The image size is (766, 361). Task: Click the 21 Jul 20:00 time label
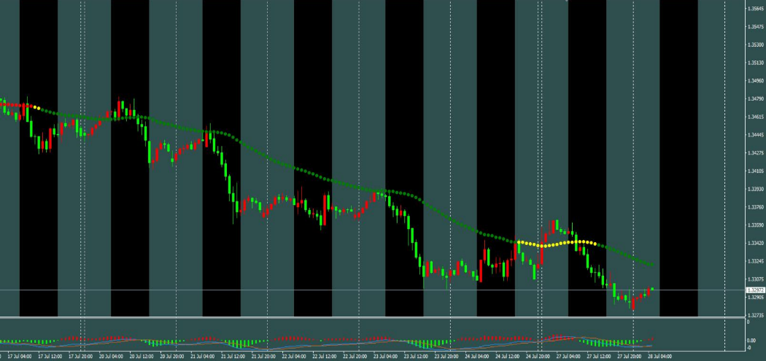[264, 357]
